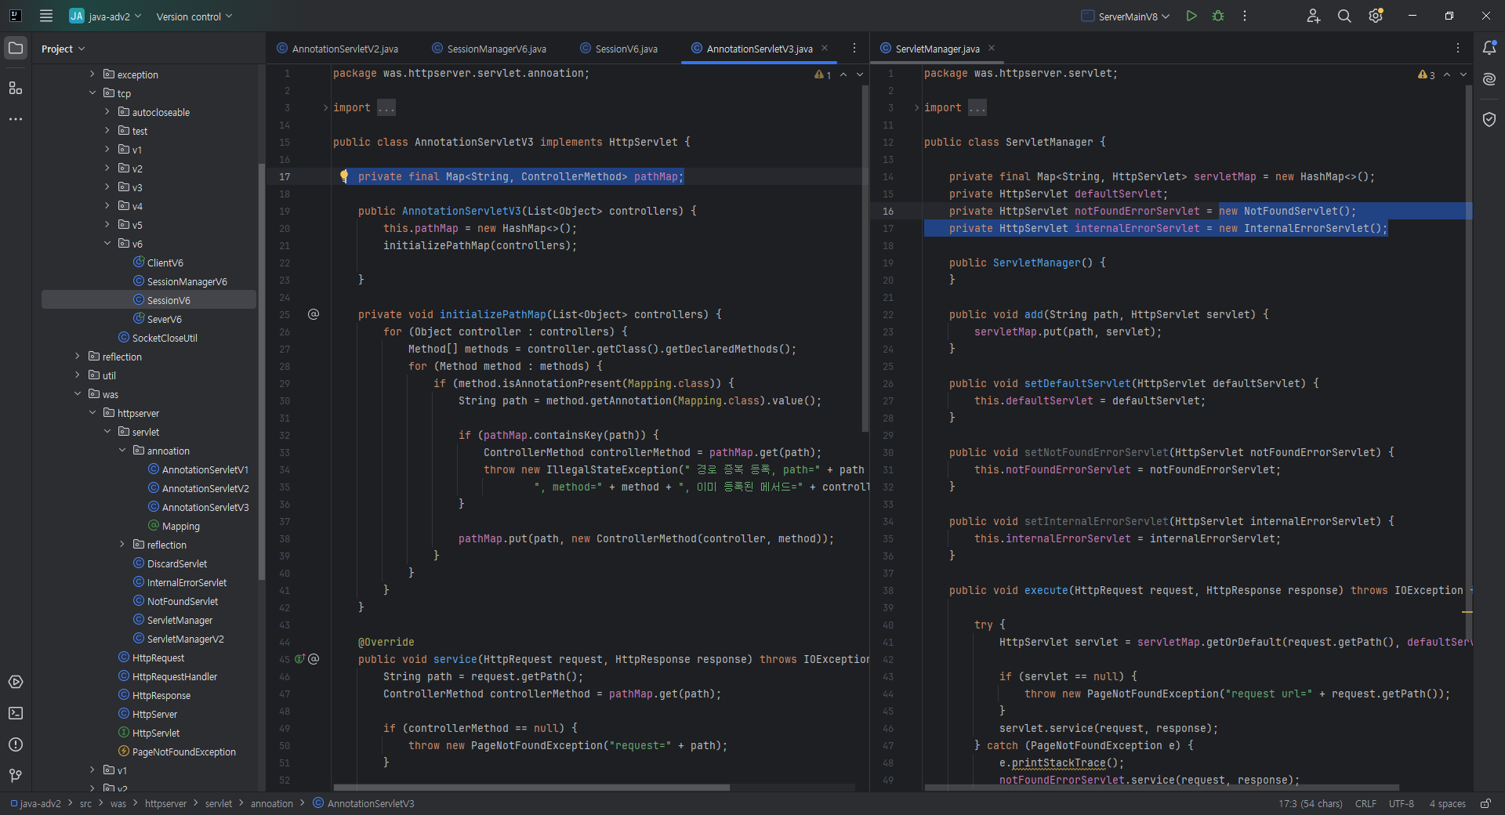Open the ServerMainV8 run configuration dropdown

(x=1126, y=16)
